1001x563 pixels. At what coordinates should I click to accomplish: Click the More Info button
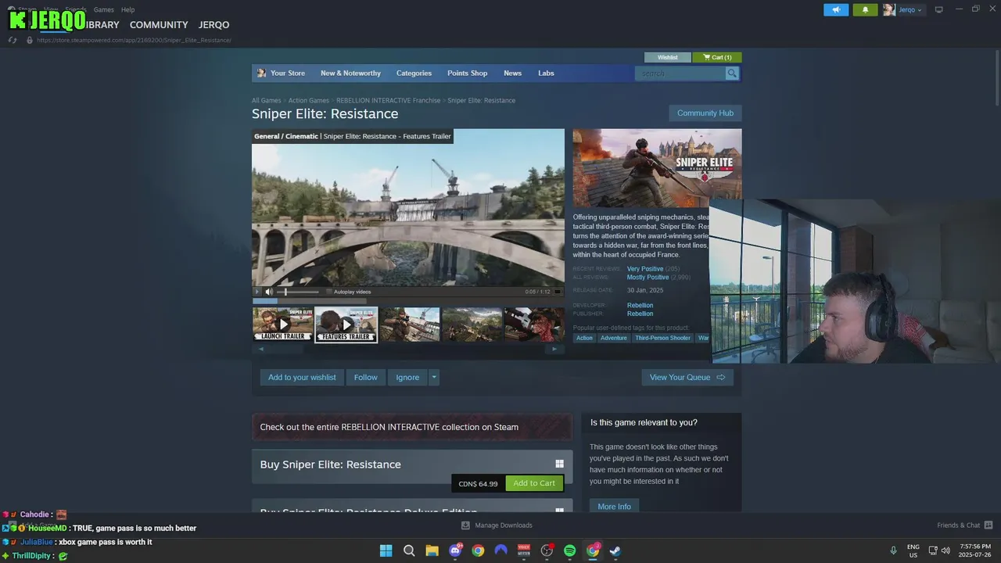(614, 507)
